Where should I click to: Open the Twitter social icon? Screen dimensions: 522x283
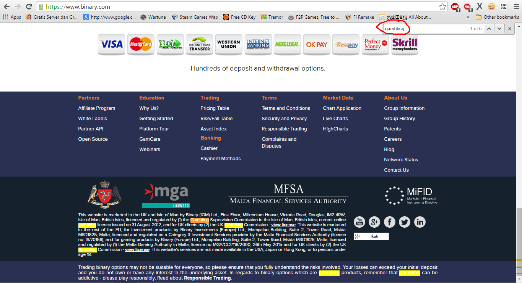click(405, 222)
